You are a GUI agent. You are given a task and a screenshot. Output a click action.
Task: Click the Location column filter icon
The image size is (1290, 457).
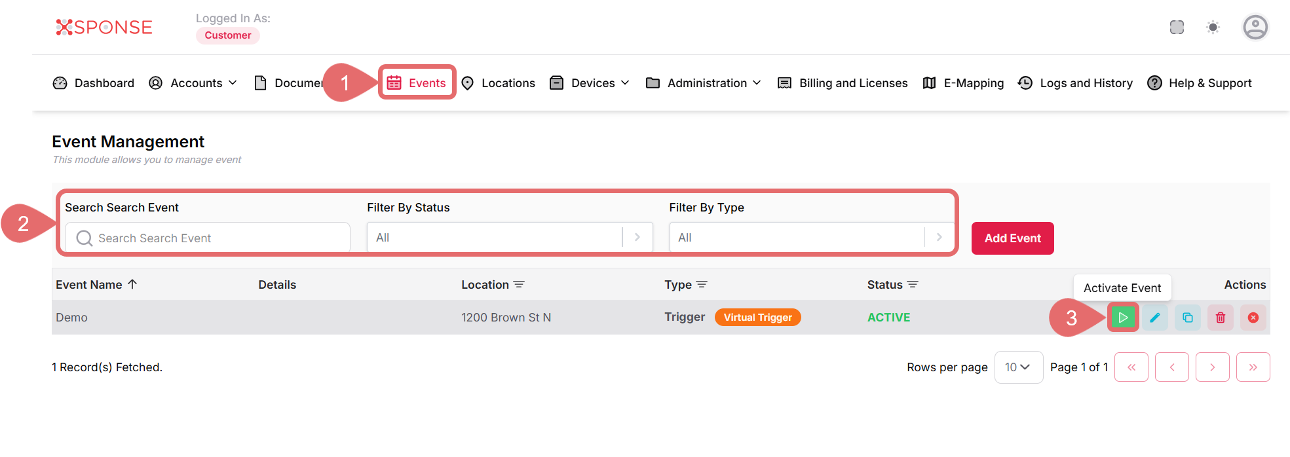pyautogui.click(x=519, y=285)
